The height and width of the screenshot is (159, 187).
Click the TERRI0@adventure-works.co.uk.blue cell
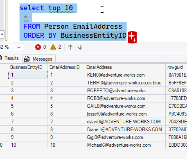pyautogui.click(x=125, y=83)
